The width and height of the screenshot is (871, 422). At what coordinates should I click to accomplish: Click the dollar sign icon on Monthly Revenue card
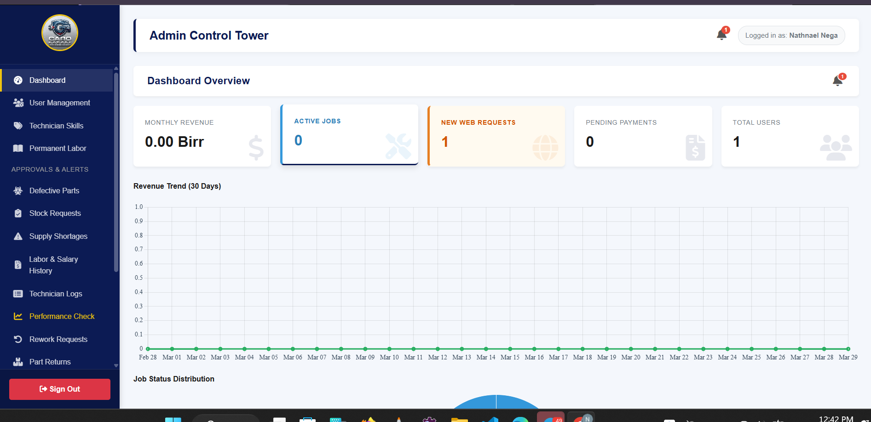(256, 148)
